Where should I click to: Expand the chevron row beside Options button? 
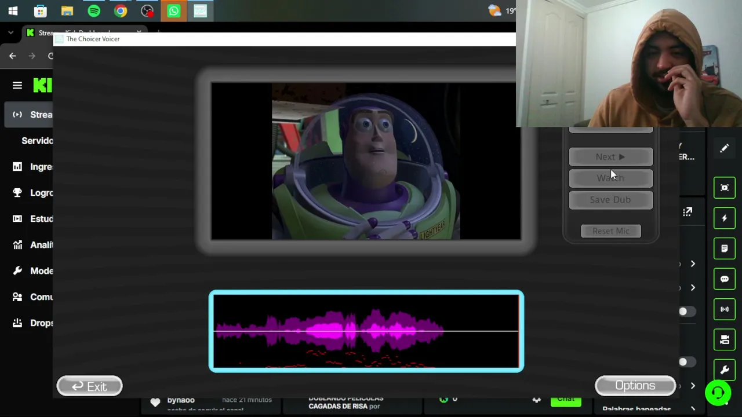point(693,386)
